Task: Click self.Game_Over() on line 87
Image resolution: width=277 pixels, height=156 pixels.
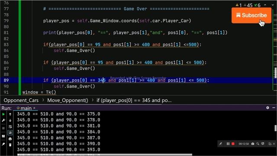Action: [x=74, y=68]
